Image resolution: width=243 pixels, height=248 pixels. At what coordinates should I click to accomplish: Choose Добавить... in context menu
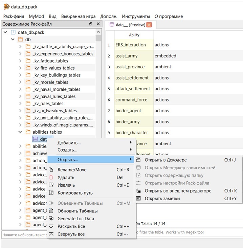pos(91,143)
